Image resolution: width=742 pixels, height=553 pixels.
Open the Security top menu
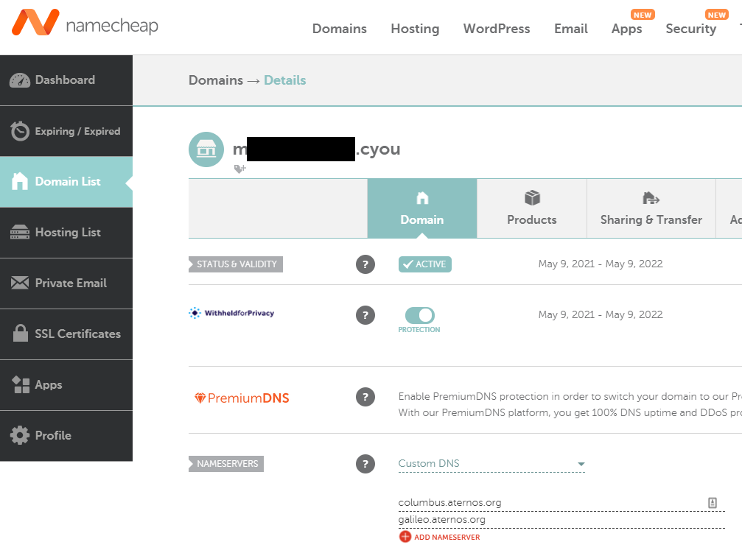click(691, 29)
